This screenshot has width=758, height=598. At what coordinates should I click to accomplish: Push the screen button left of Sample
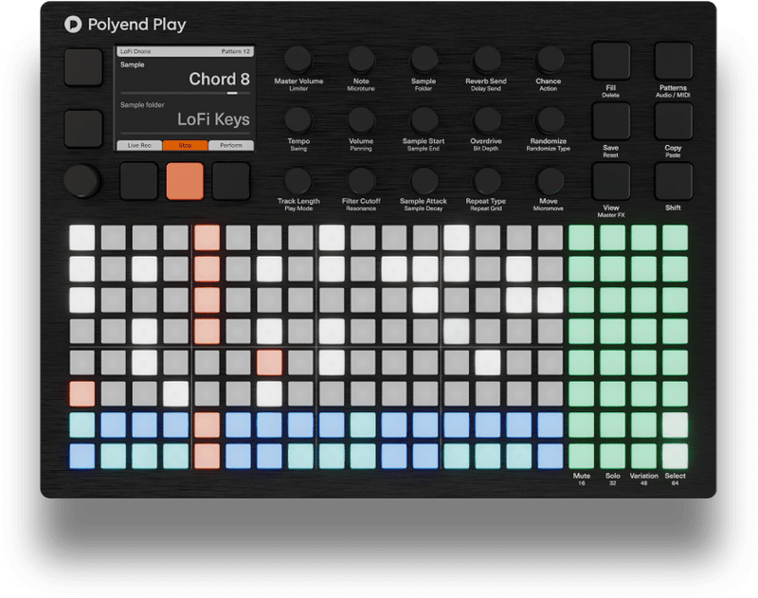(83, 67)
